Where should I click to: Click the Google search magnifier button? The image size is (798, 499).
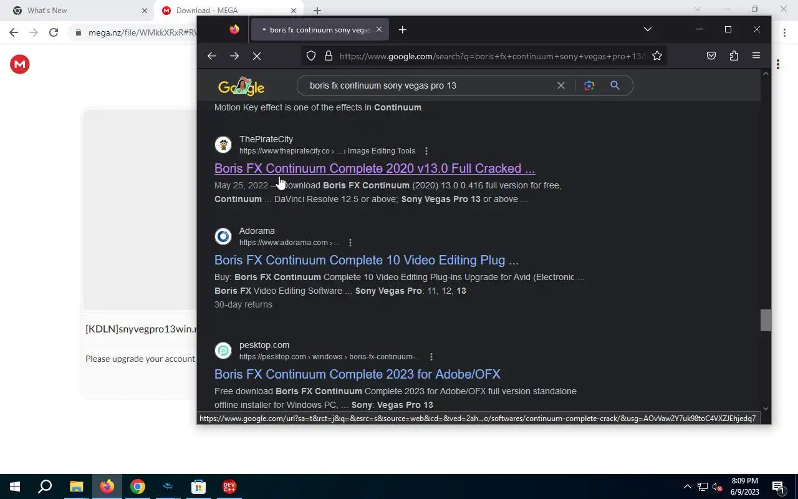point(615,85)
